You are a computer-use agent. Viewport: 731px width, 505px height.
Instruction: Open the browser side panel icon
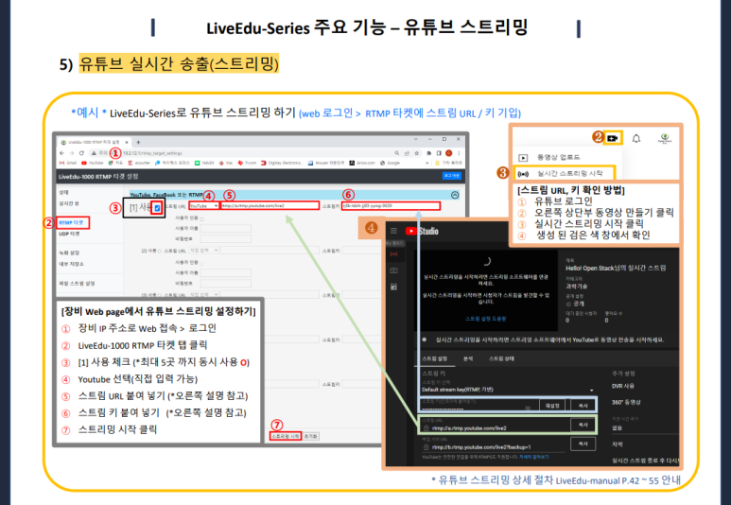point(439,153)
